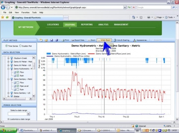Click MY NETWORK banner link

click(26, 27)
